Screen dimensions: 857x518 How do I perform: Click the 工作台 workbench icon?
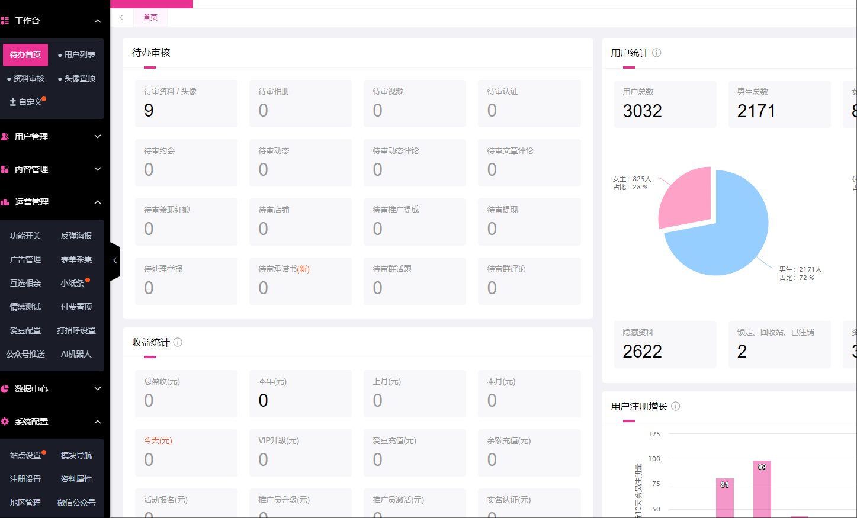pos(5,21)
